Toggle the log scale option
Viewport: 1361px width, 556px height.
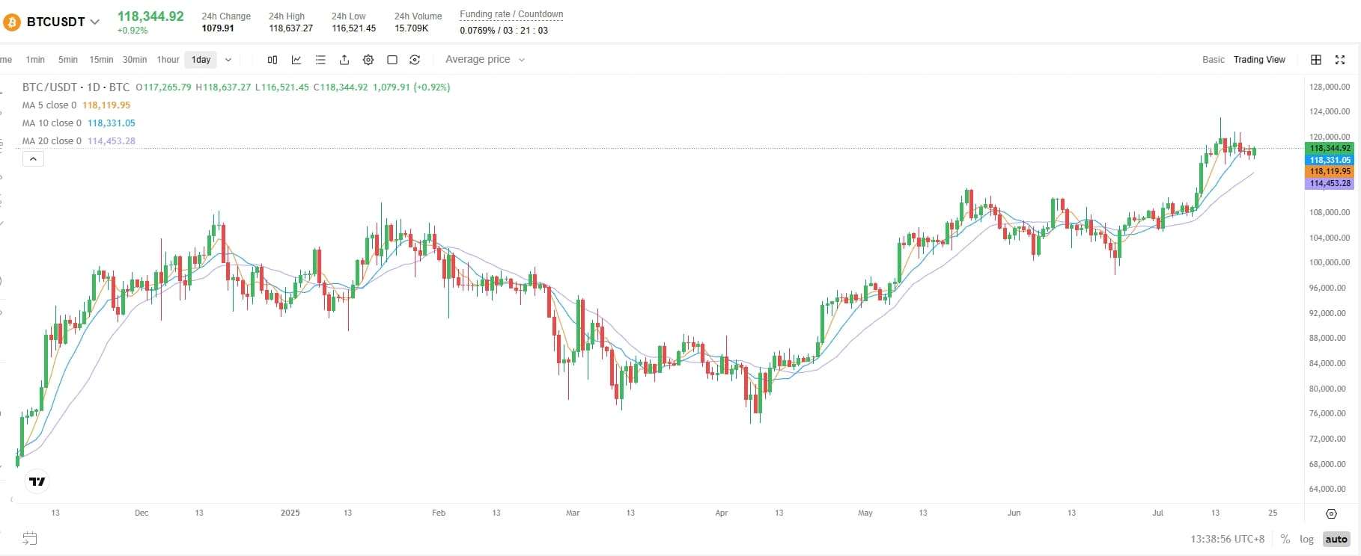pos(1306,539)
